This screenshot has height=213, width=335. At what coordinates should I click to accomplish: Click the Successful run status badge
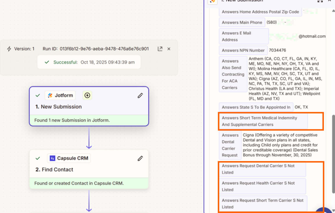tap(89, 62)
